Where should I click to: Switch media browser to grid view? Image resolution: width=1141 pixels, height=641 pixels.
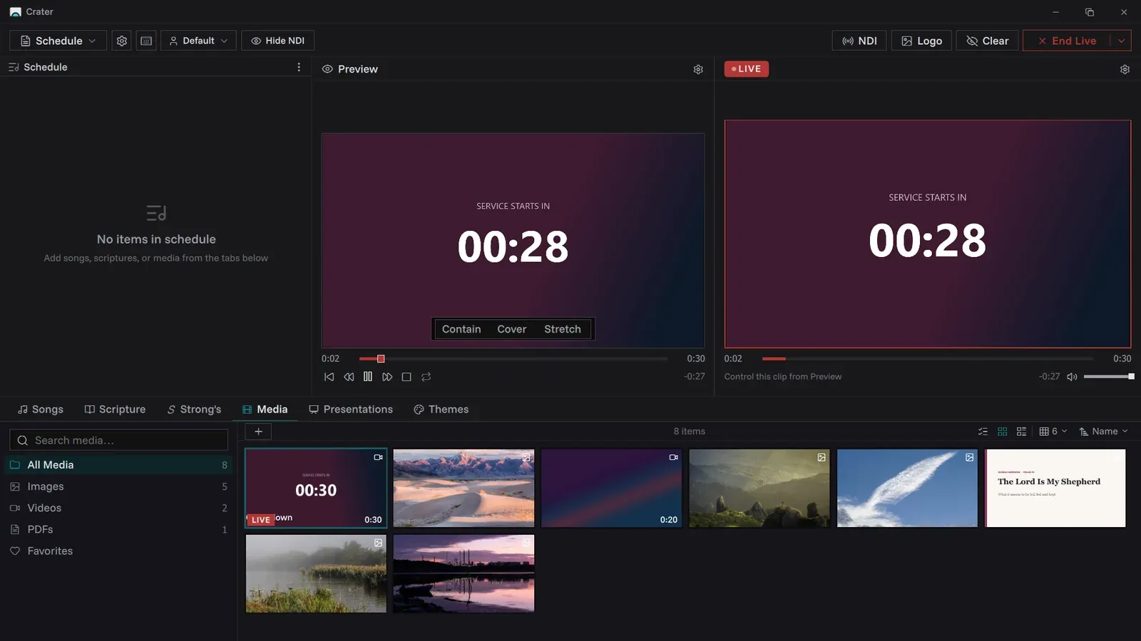[x=1002, y=432]
